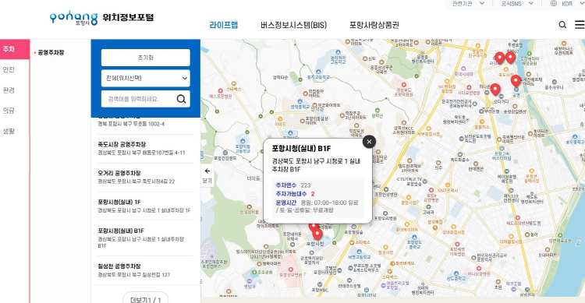Click the Pohang 위치정보포털 logo
This screenshot has width=585, height=303.
pyautogui.click(x=101, y=18)
